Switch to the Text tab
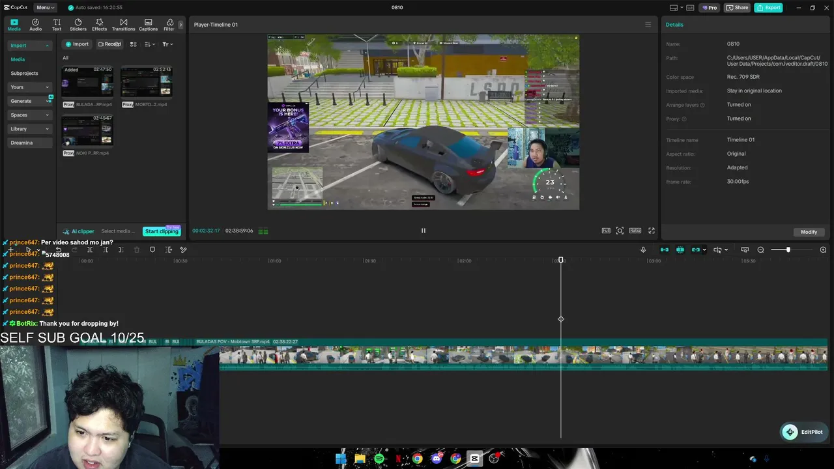This screenshot has width=834, height=469. (57, 25)
